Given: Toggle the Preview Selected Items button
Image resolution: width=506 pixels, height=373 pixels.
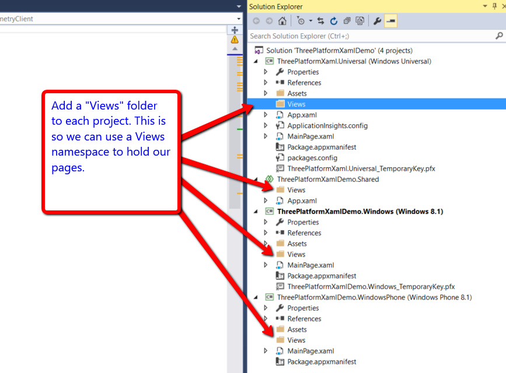Looking at the screenshot, I should click(391, 21).
